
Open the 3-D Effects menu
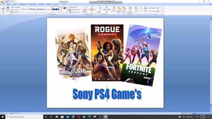99,10
